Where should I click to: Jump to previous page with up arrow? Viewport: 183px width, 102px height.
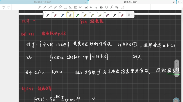177,63
